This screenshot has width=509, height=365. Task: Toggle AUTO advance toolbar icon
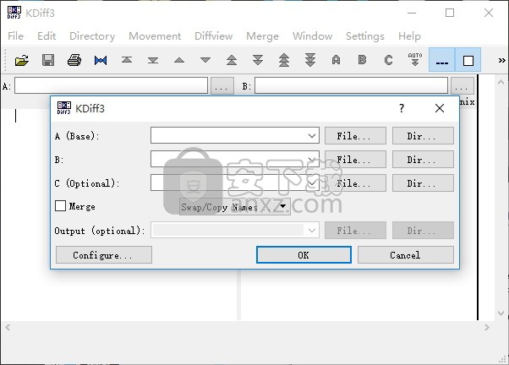tap(415, 60)
